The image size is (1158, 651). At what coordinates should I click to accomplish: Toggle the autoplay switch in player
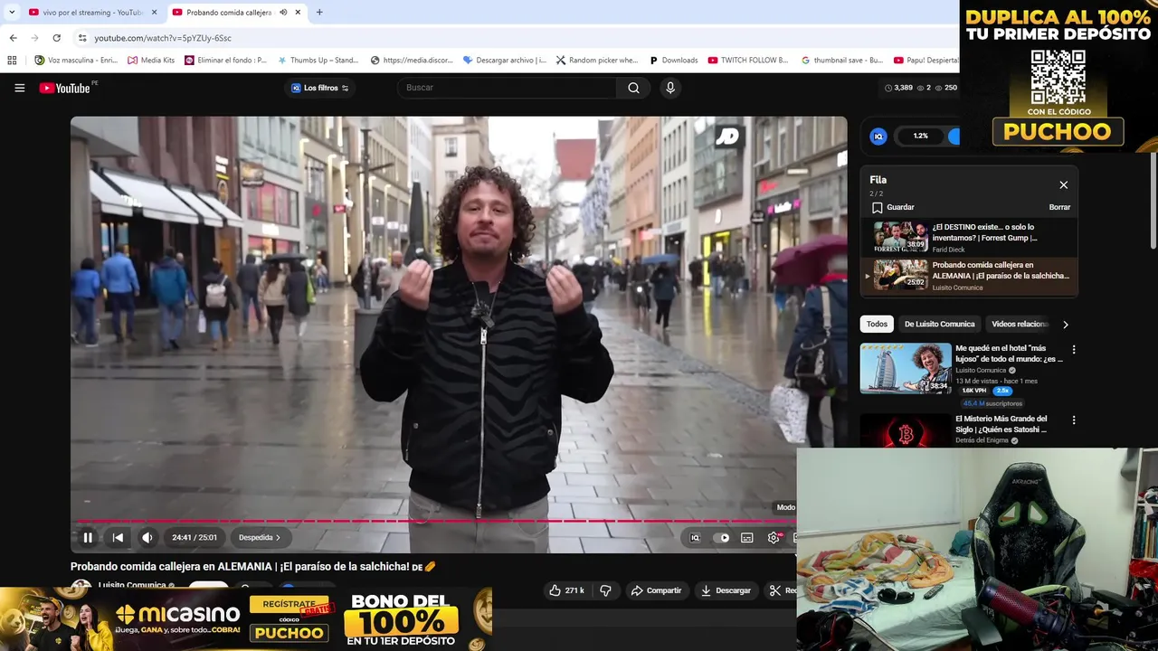(x=722, y=537)
